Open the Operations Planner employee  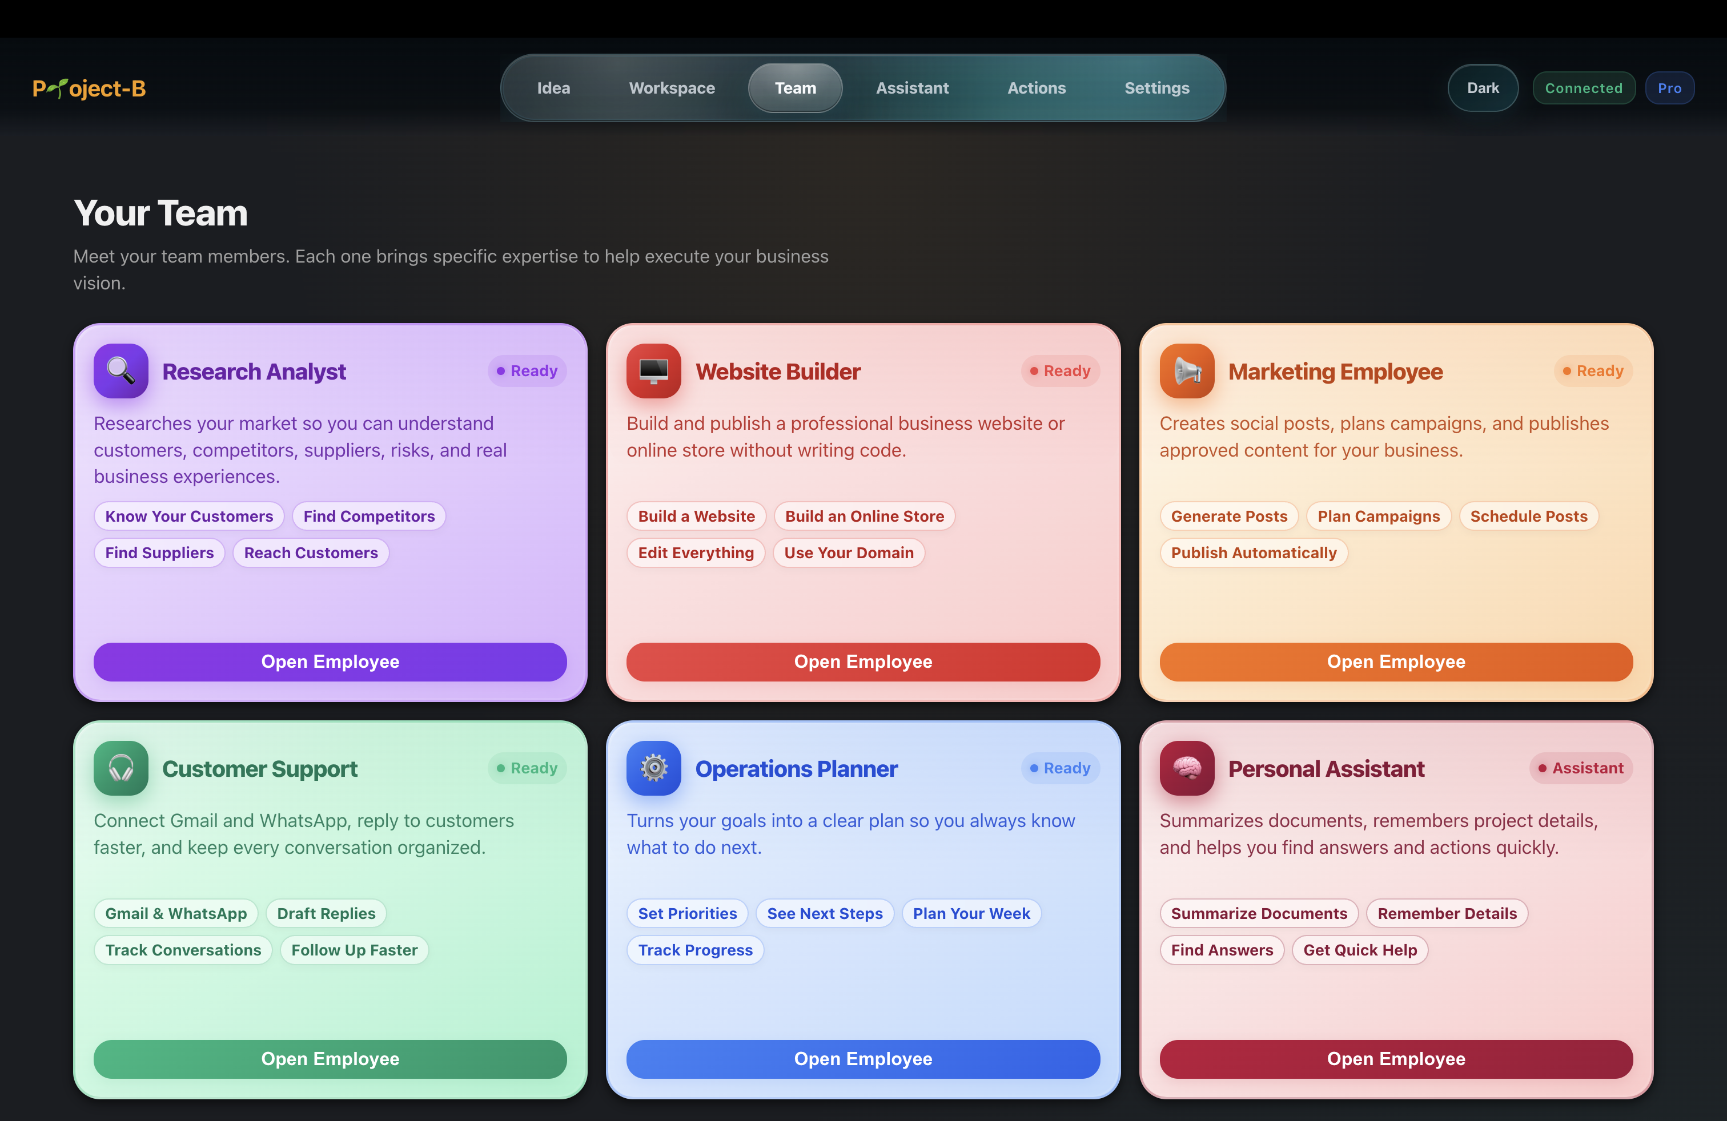[x=863, y=1059]
